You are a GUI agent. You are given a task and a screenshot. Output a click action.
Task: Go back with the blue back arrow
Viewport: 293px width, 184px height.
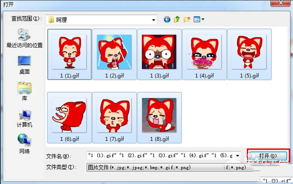[x=167, y=19]
